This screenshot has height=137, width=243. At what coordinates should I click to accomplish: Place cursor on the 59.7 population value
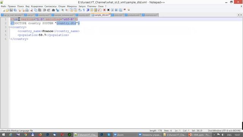pos(43,35)
